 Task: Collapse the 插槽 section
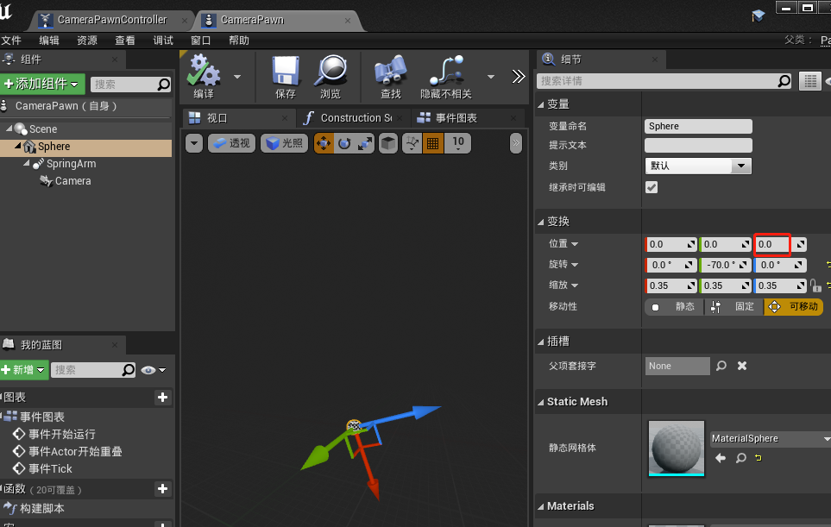click(x=540, y=342)
